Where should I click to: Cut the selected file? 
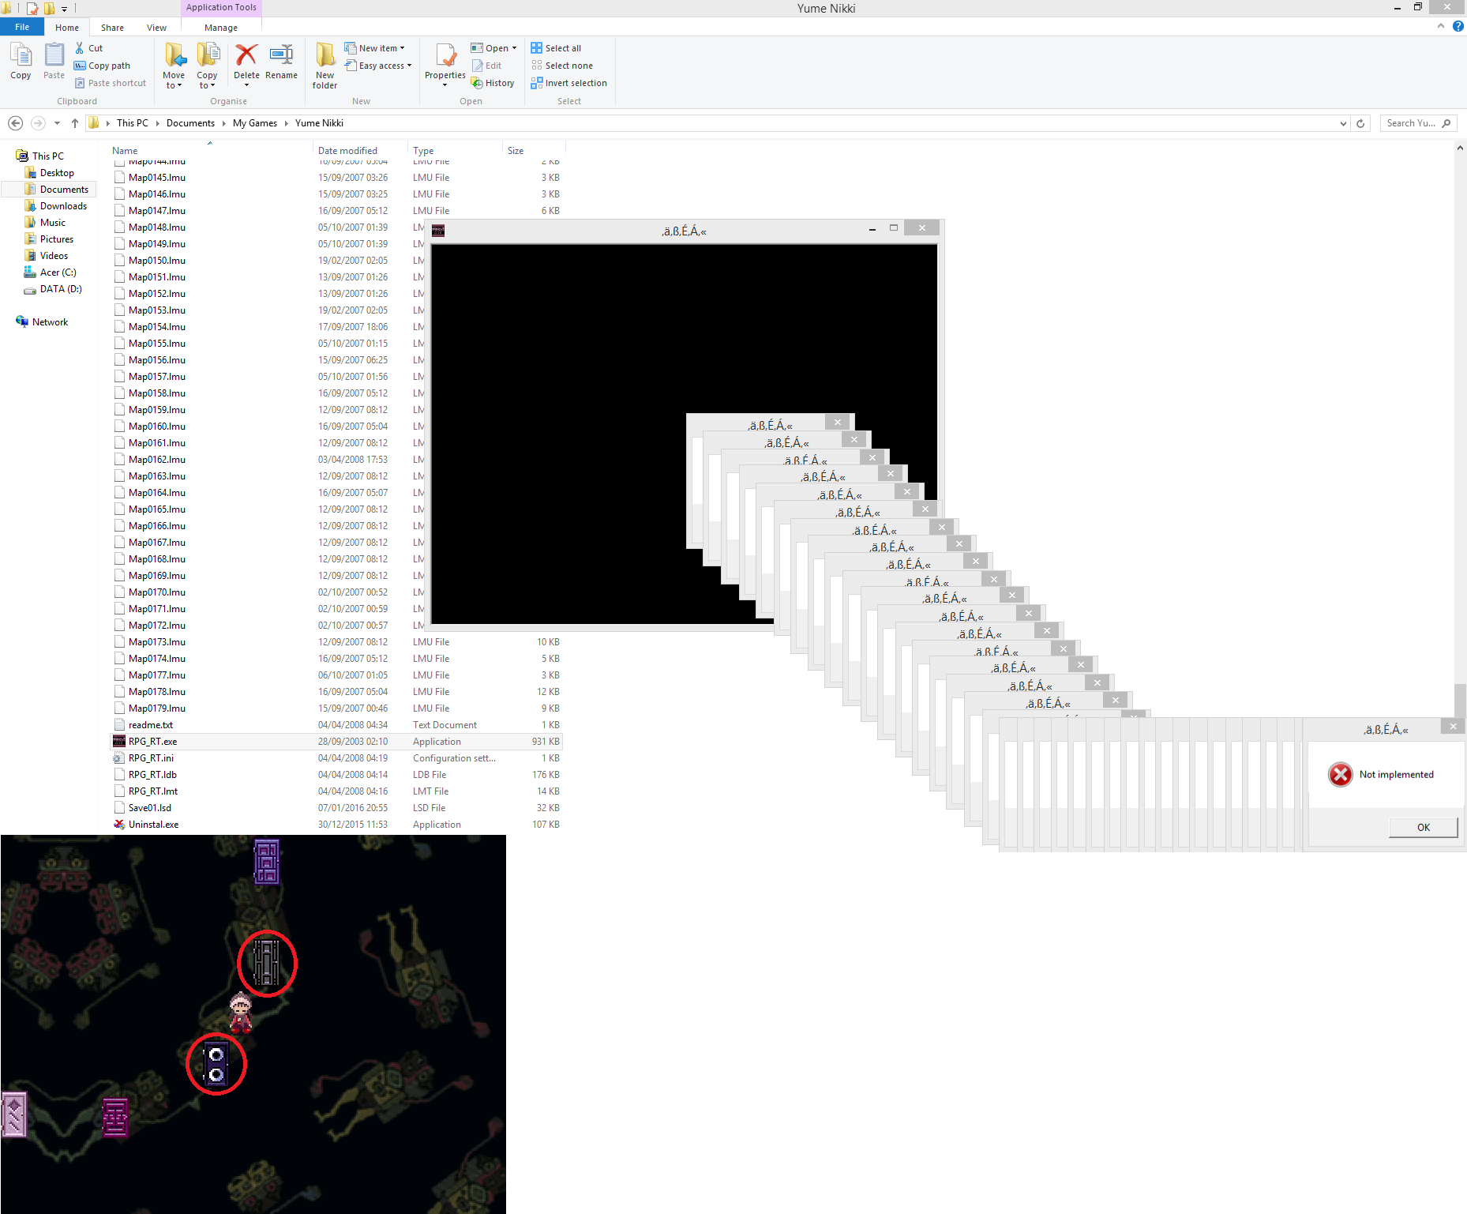[88, 48]
